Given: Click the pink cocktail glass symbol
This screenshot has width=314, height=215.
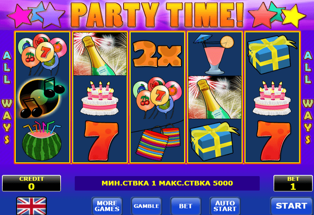Looking at the screenshot, I should tap(214, 54).
